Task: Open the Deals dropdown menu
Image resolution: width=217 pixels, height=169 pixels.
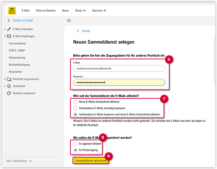Action: [x=80, y=11]
